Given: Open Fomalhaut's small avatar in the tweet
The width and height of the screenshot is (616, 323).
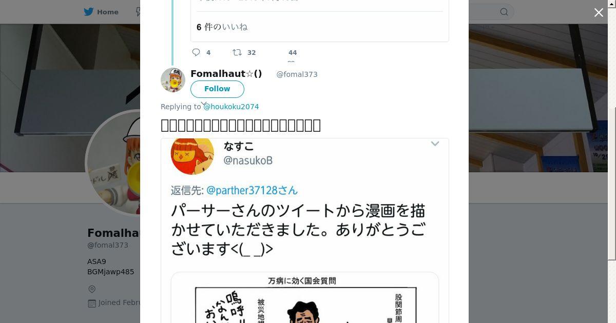Looking at the screenshot, I should (173, 80).
